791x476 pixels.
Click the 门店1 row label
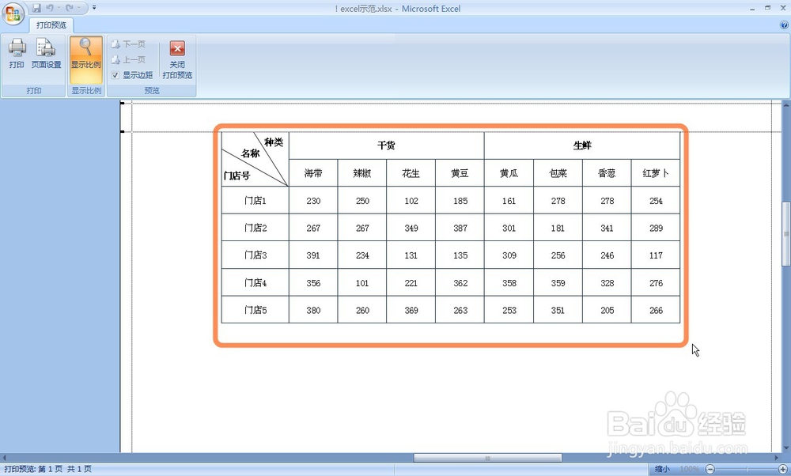pyautogui.click(x=255, y=200)
